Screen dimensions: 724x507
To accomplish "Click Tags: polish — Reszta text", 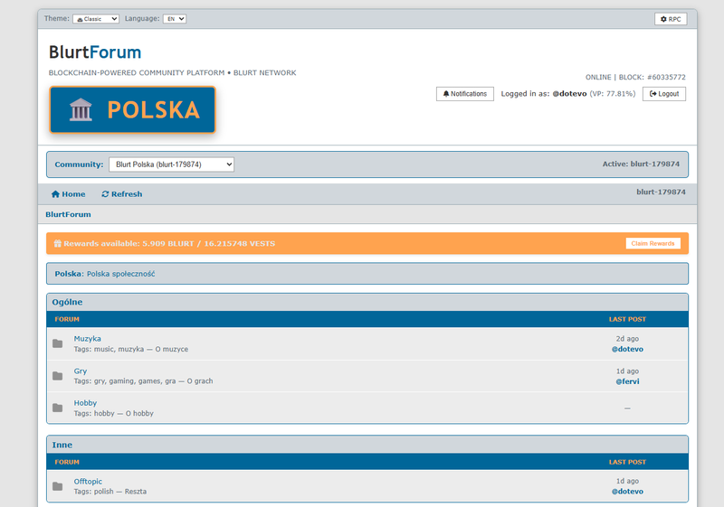I will click(x=110, y=492).
